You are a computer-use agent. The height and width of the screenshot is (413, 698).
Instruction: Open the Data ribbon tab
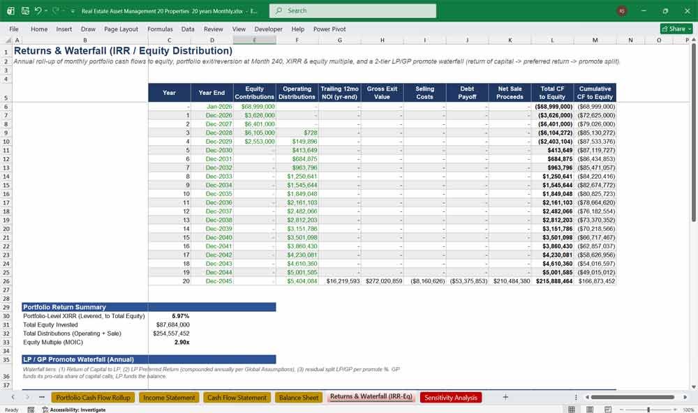click(188, 29)
